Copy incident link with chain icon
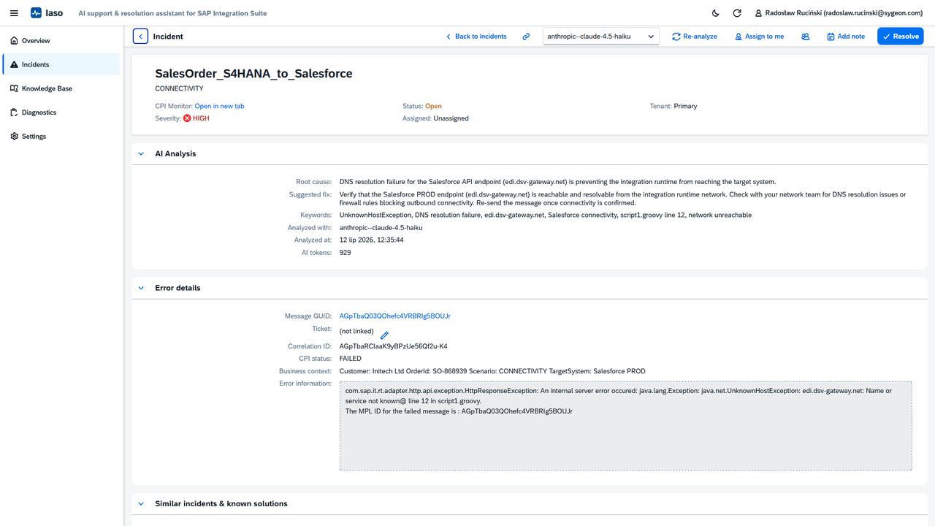This screenshot has width=935, height=526. pos(526,37)
